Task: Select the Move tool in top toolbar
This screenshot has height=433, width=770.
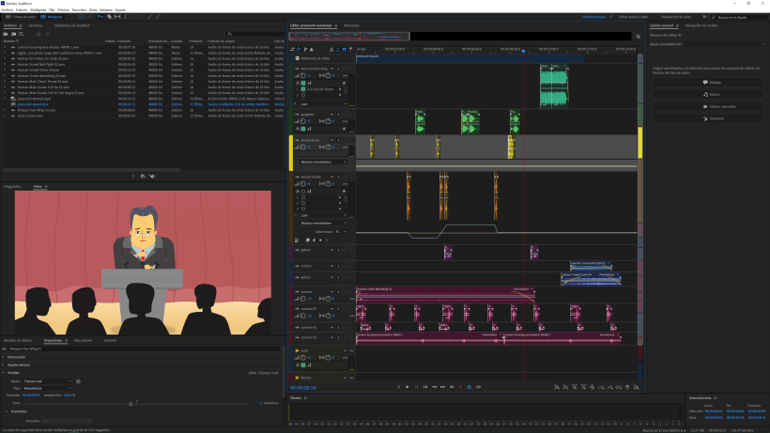Action: [100, 17]
